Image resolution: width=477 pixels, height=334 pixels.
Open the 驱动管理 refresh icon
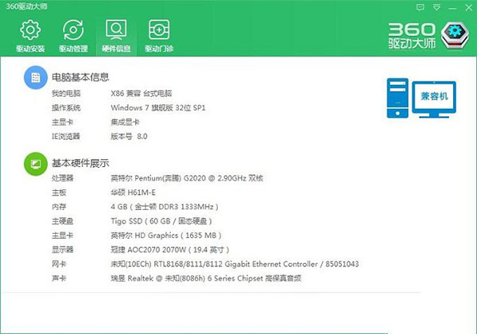73,29
